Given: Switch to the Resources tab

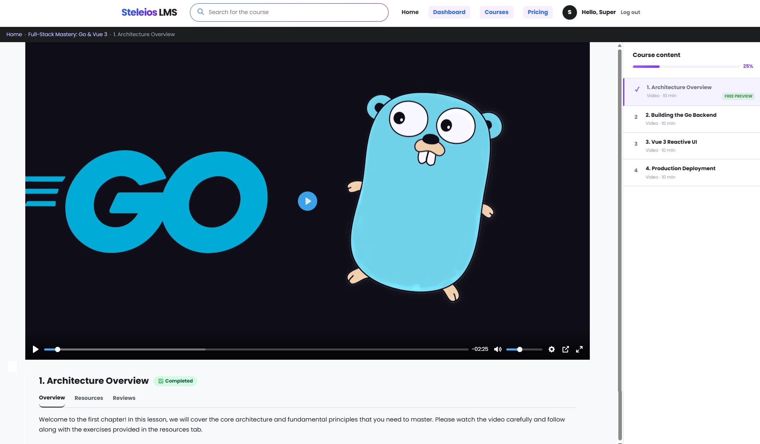Looking at the screenshot, I should pyautogui.click(x=89, y=398).
